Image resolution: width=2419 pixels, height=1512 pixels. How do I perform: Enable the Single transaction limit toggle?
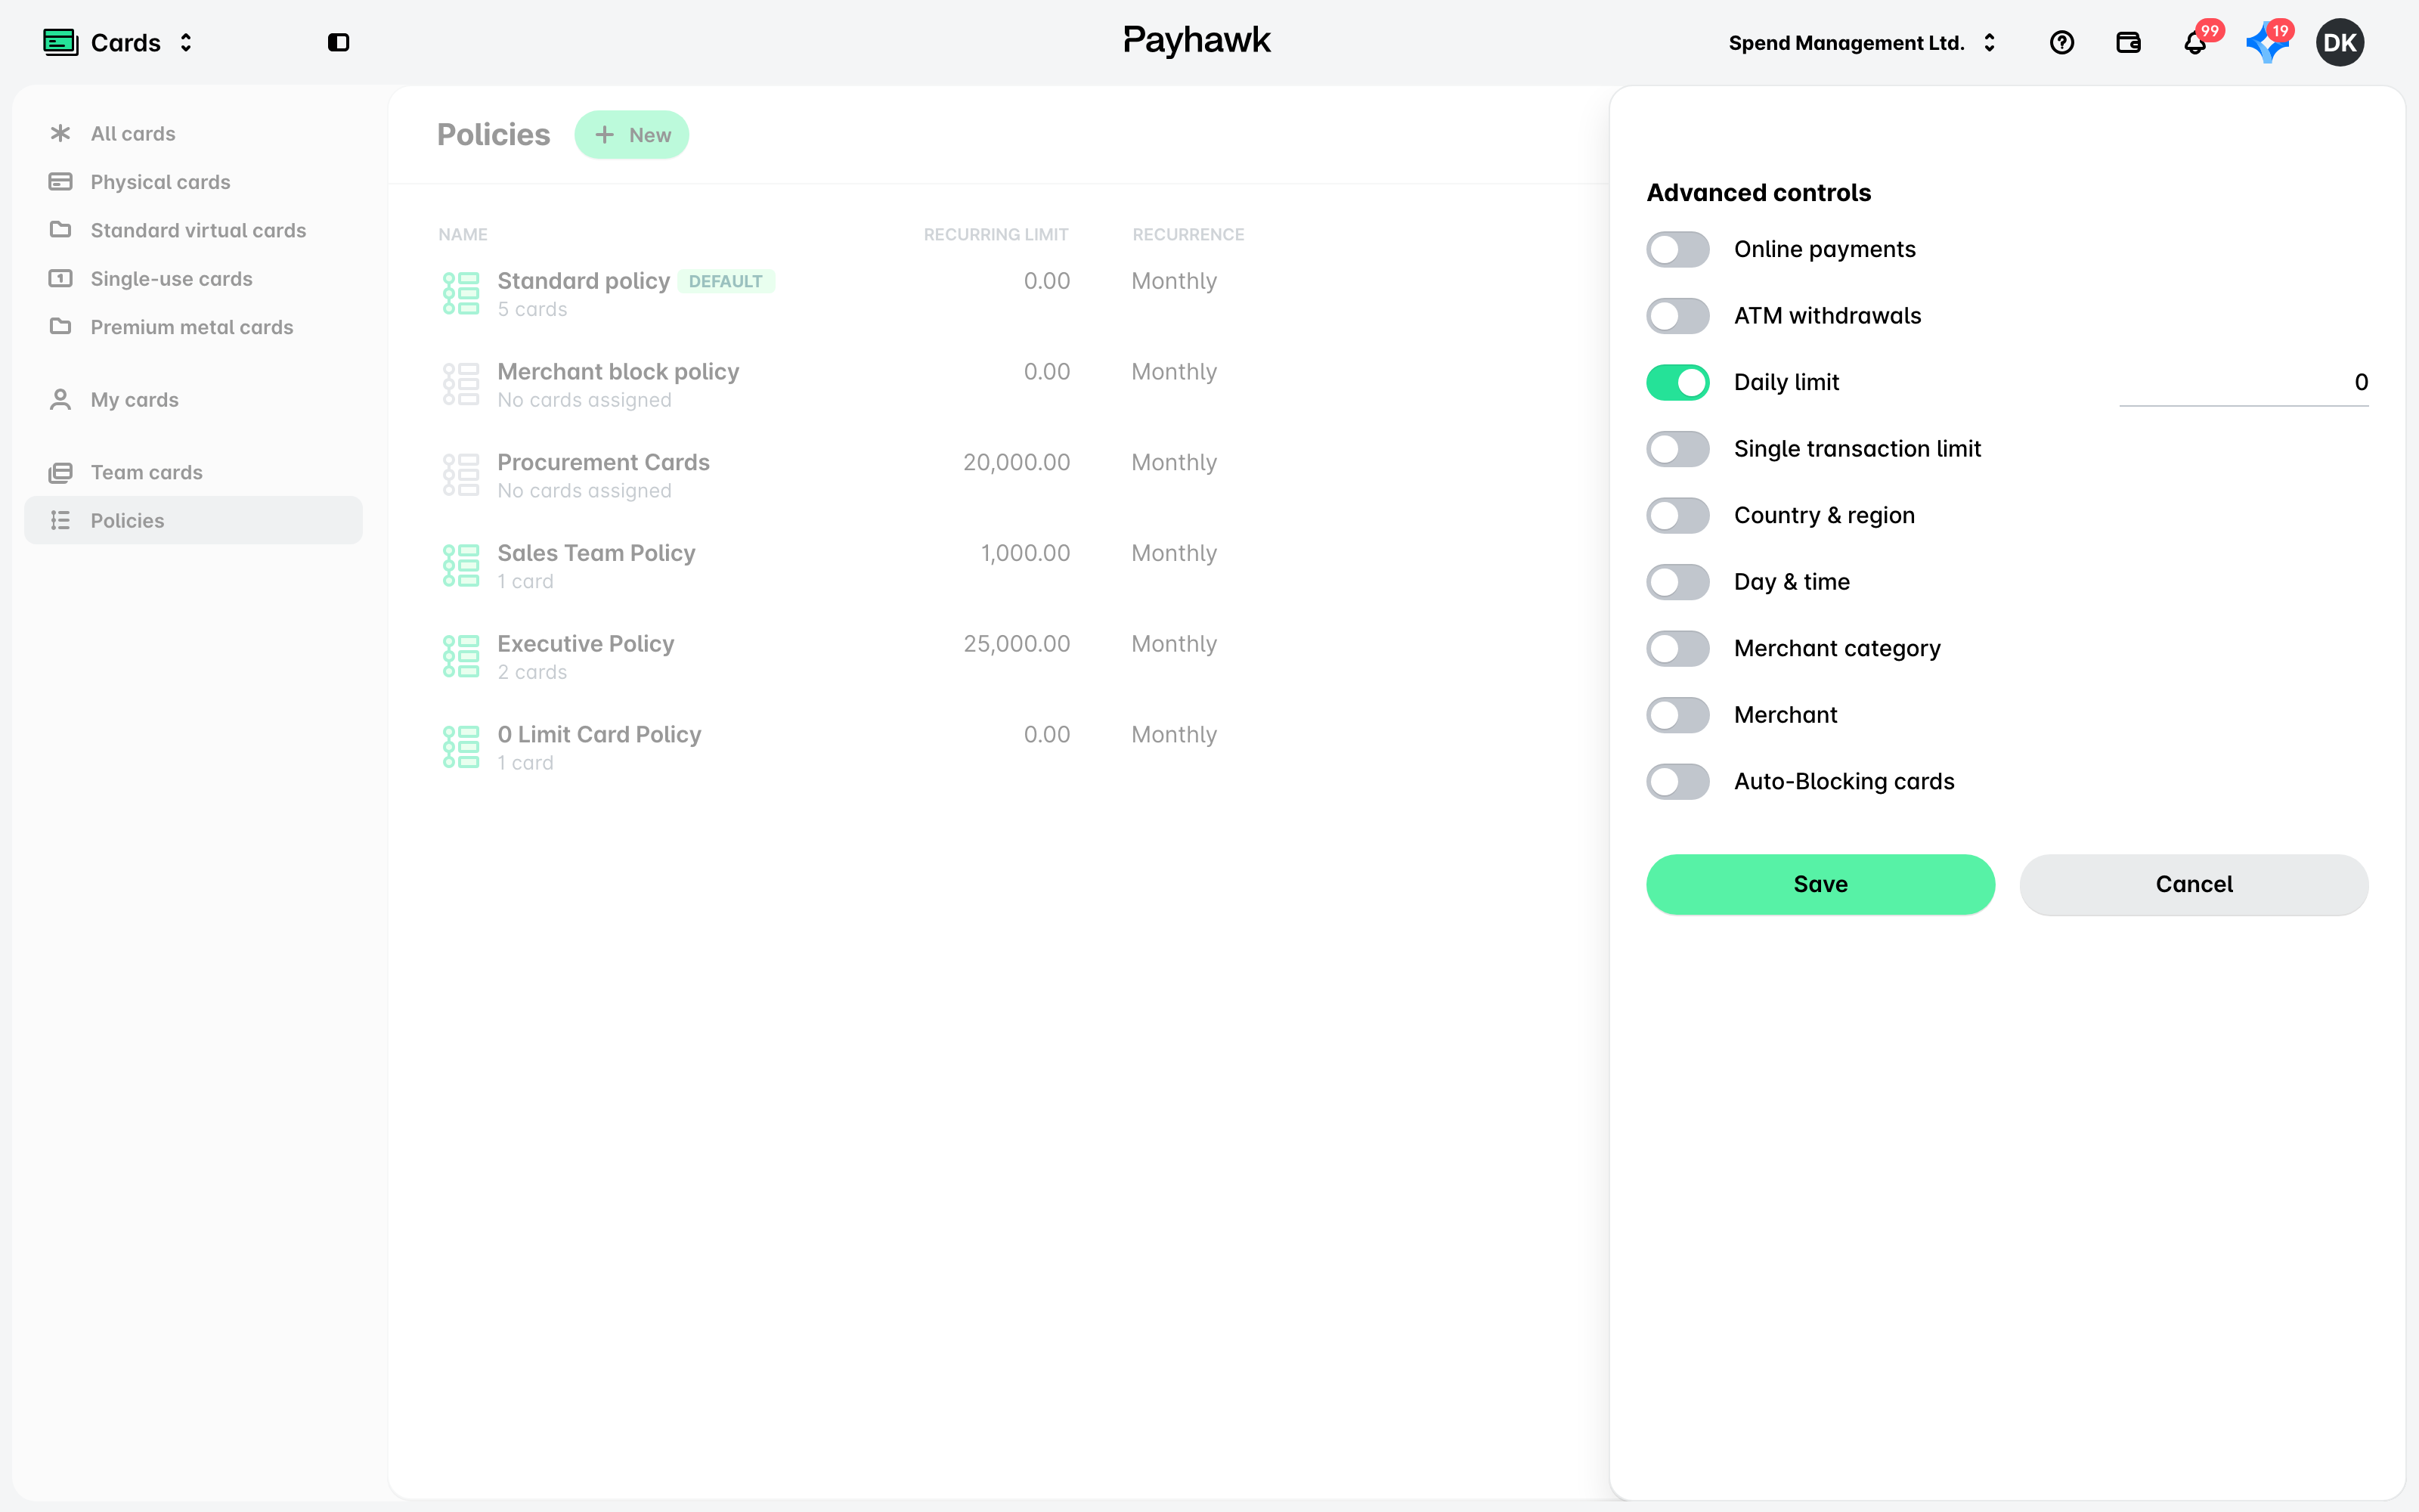(x=1677, y=449)
